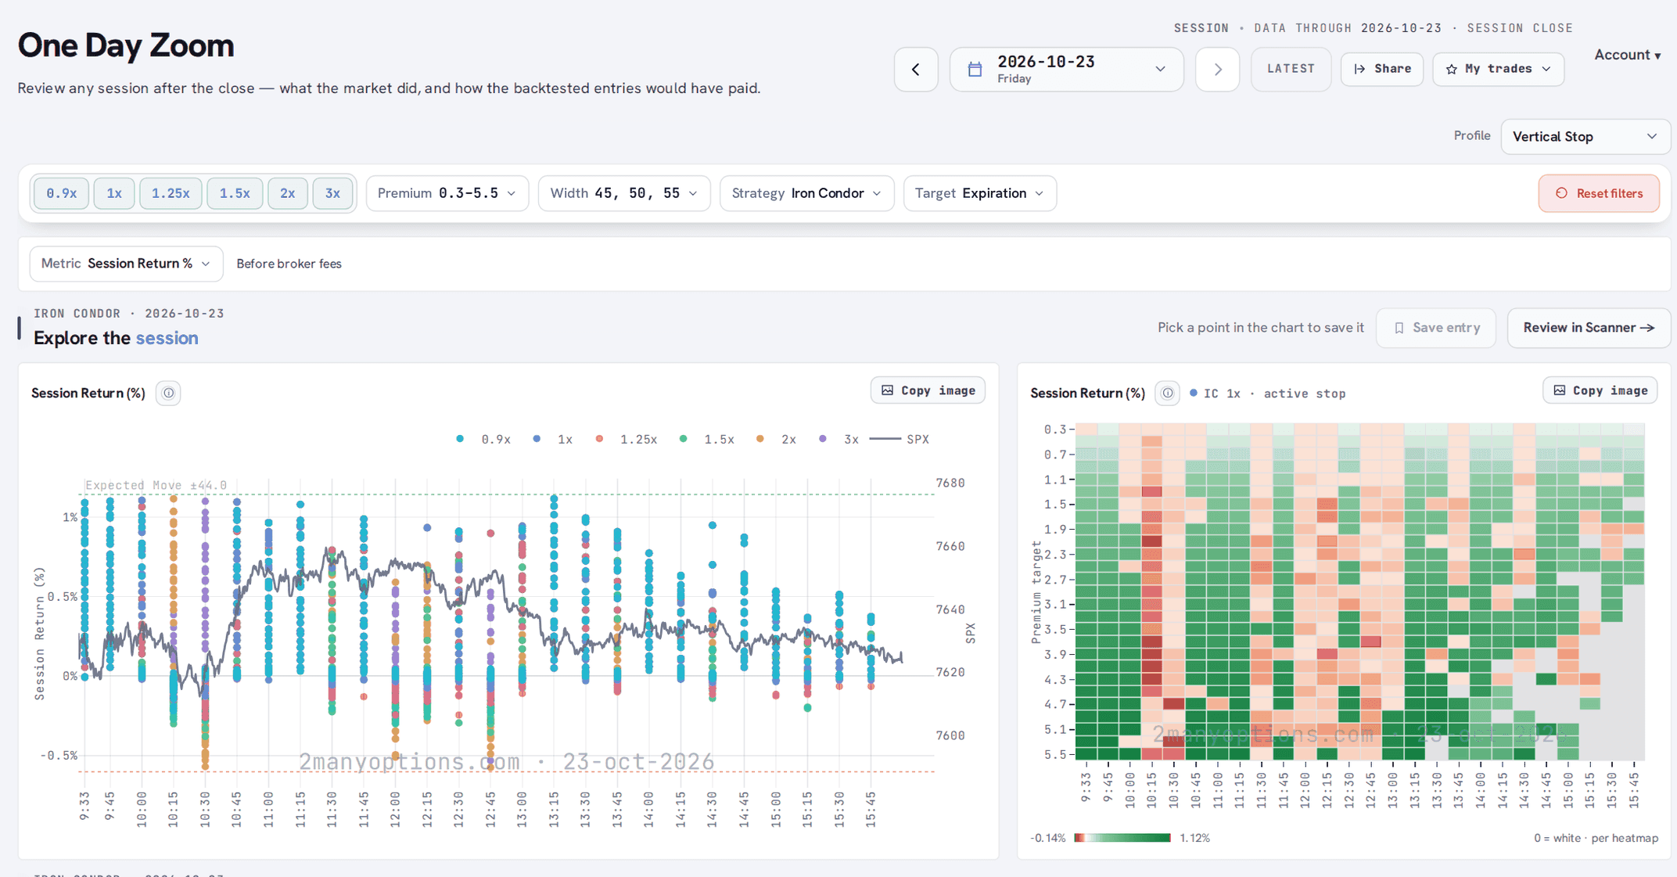The height and width of the screenshot is (877, 1677).
Task: Click the reset icon in Reset filters
Action: pos(1561,193)
